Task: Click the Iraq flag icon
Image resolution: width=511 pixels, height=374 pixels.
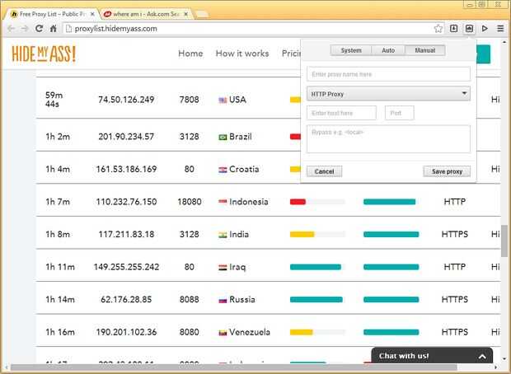Action: pyautogui.click(x=223, y=268)
